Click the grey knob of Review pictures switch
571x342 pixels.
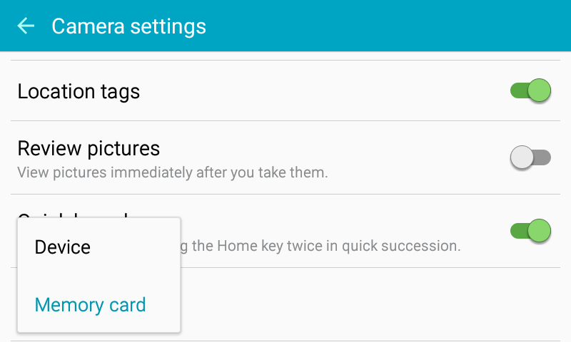point(522,157)
